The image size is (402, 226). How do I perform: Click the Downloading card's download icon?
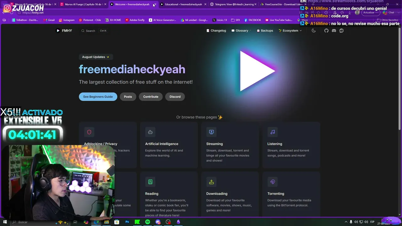coord(211,182)
